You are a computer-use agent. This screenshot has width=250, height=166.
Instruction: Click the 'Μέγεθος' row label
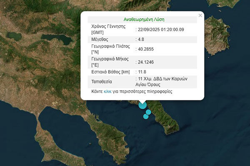100,39
